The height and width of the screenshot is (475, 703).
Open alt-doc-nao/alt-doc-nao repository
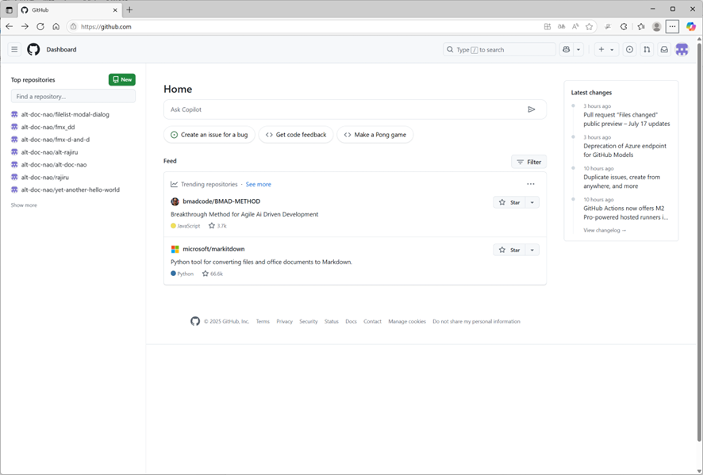click(54, 164)
